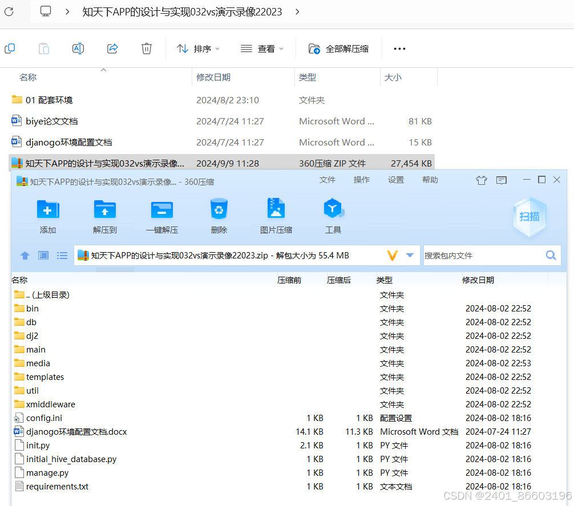Screen dimensions: 574x506
Task: Click the up-level arrow icon
Action: [25, 255]
